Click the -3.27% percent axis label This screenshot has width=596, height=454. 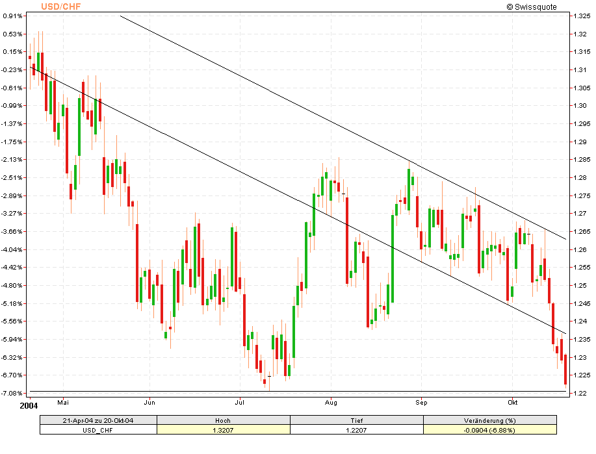pos(12,214)
